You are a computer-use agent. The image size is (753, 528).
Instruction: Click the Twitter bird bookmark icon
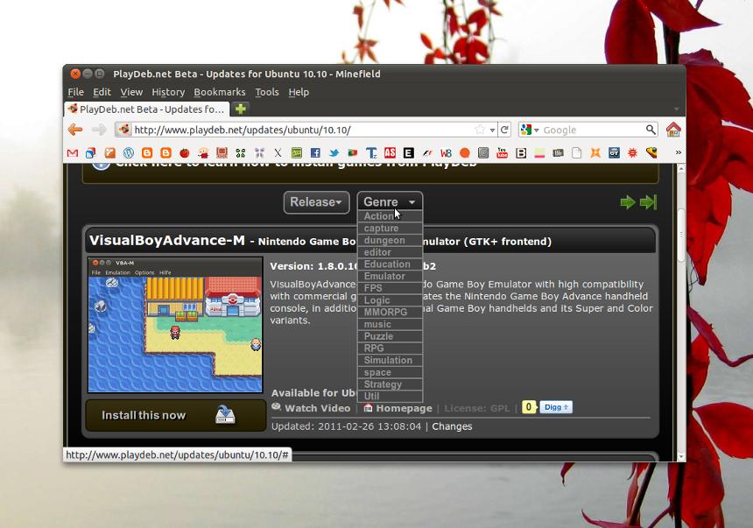click(x=334, y=152)
